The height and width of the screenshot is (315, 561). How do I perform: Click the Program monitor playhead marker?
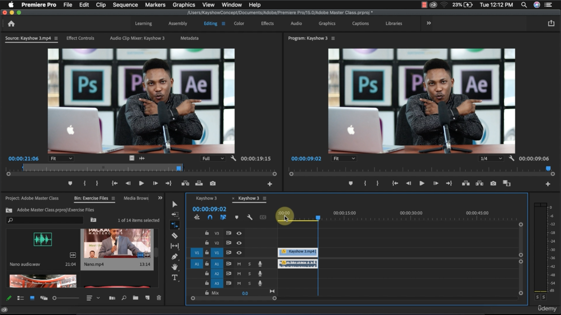click(x=548, y=168)
